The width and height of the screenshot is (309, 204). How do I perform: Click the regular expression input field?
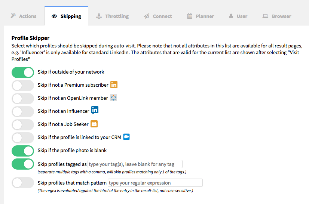click(x=155, y=183)
